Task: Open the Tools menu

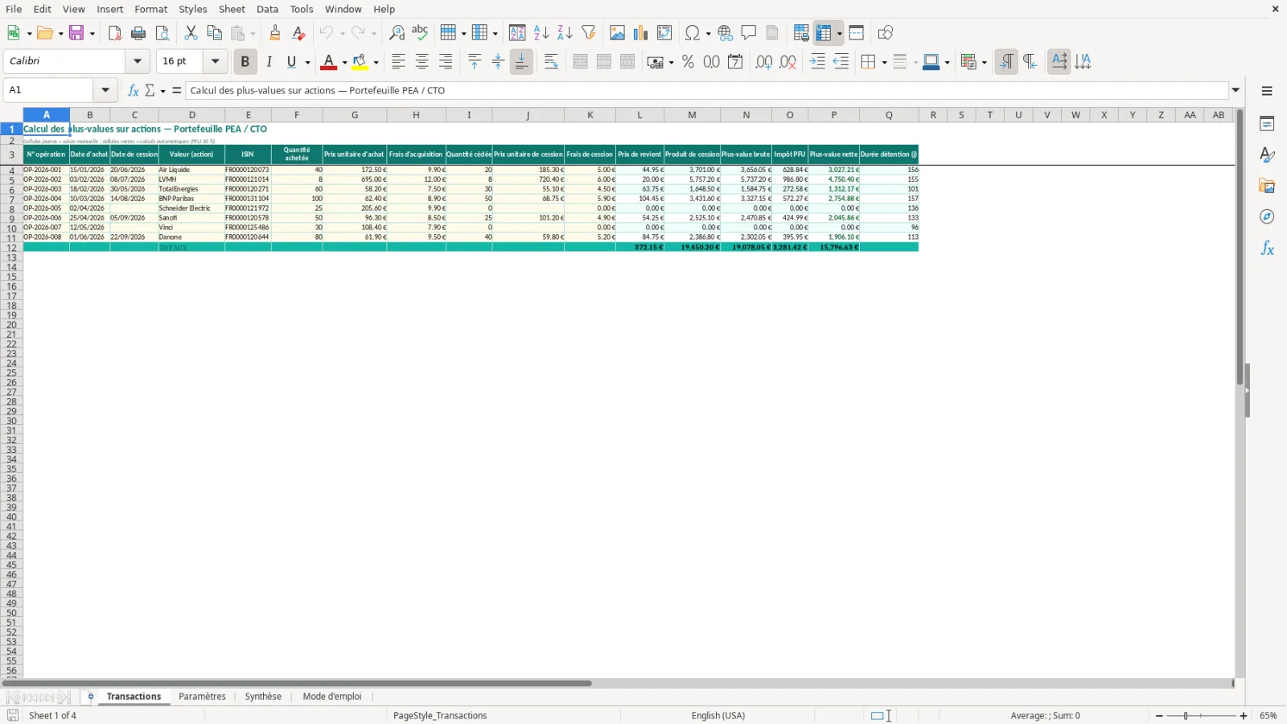Action: 302,9
